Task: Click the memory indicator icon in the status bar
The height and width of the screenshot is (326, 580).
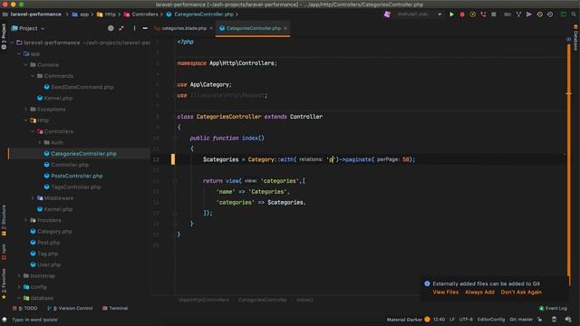Action: pyautogui.click(x=554, y=320)
